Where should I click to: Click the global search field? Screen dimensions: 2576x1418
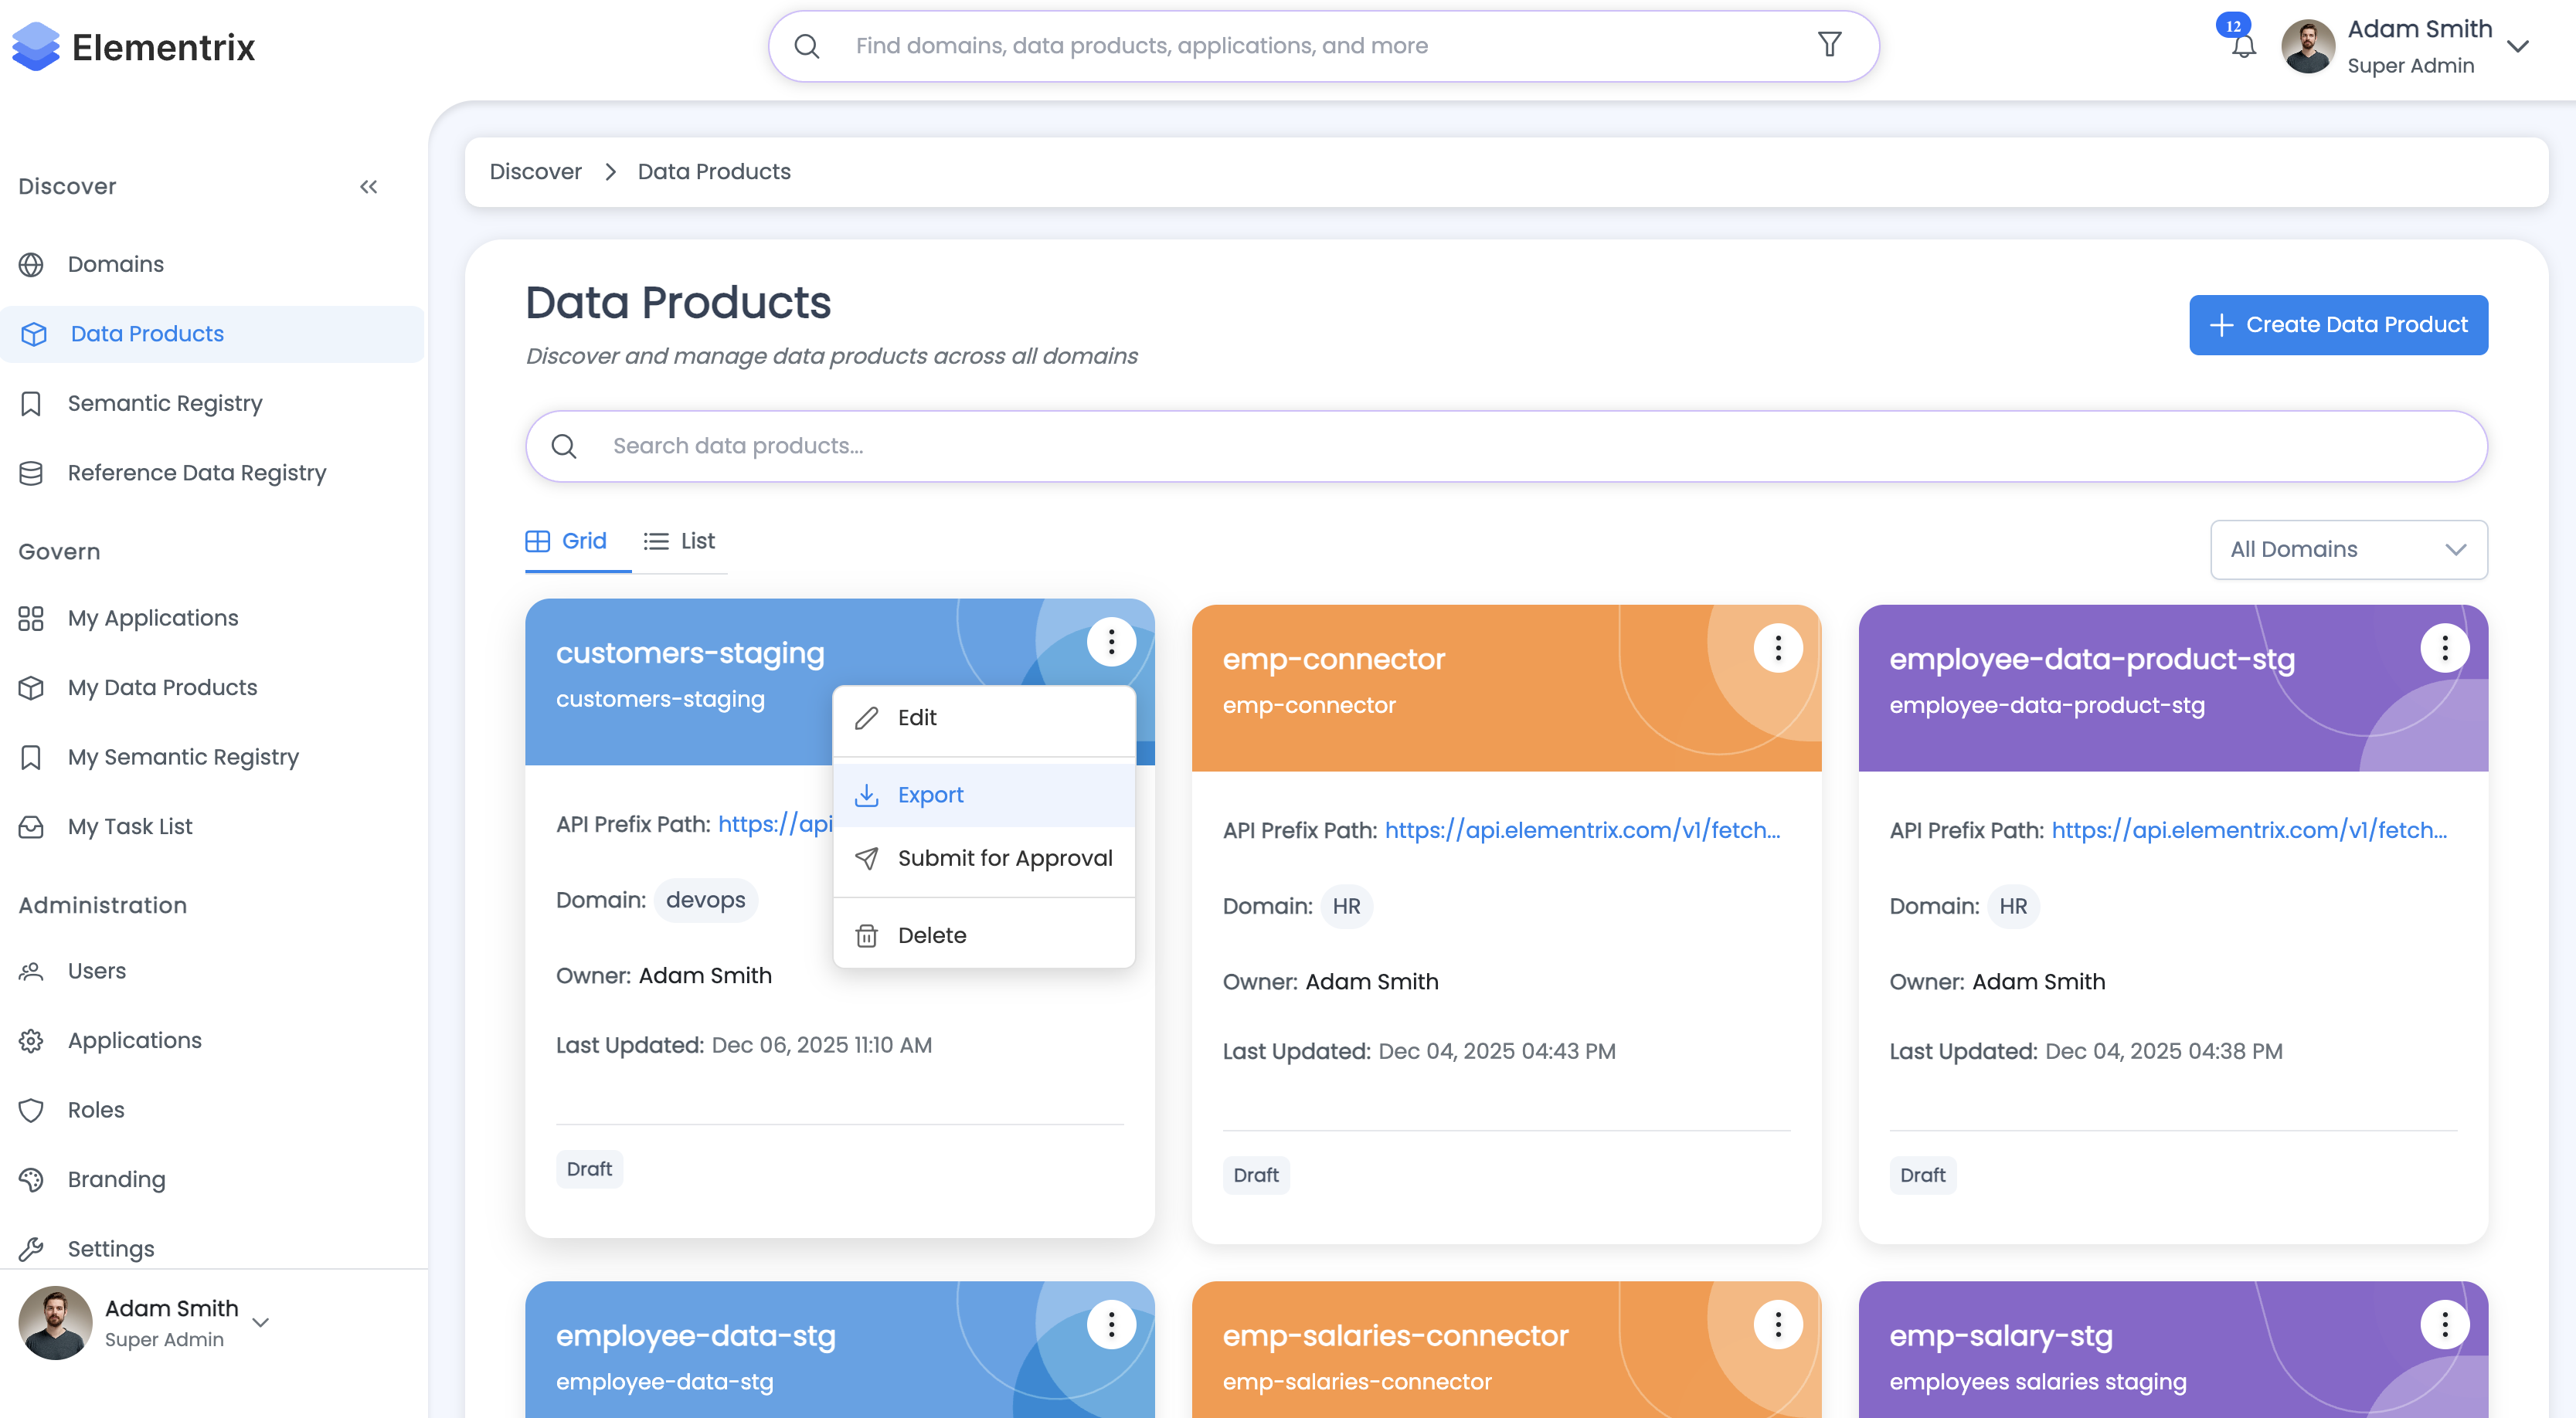point(1323,46)
